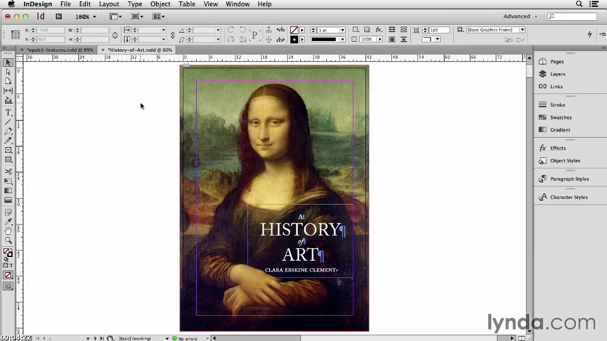Image resolution: width=607 pixels, height=341 pixels.
Task: Open the View Options dropdown
Action: tap(115, 16)
